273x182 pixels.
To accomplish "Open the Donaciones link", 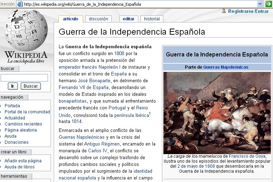I will [16, 142].
